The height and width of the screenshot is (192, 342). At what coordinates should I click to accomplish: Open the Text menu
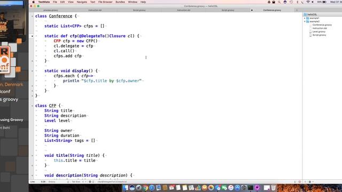pyautogui.click(x=92, y=2)
